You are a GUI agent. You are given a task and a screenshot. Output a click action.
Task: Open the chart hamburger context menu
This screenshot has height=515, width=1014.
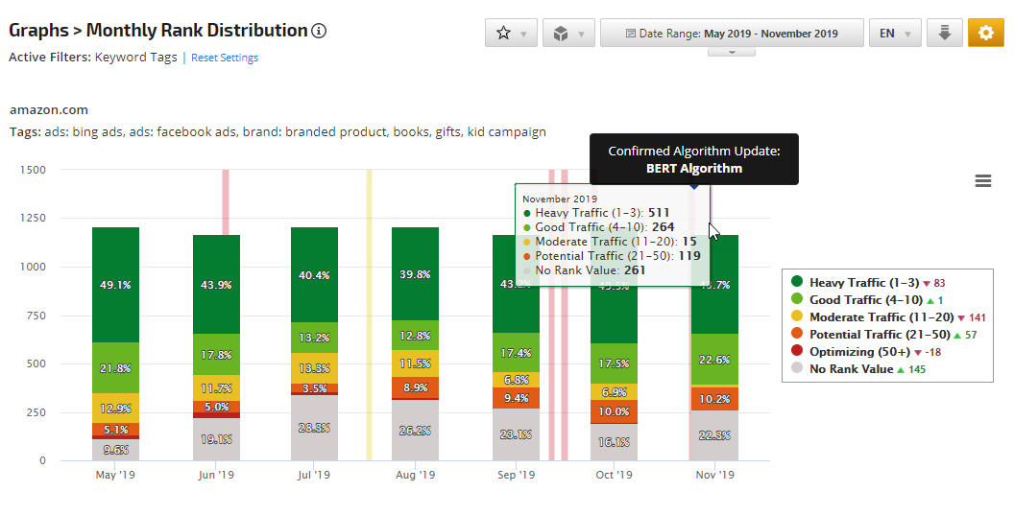(x=982, y=181)
